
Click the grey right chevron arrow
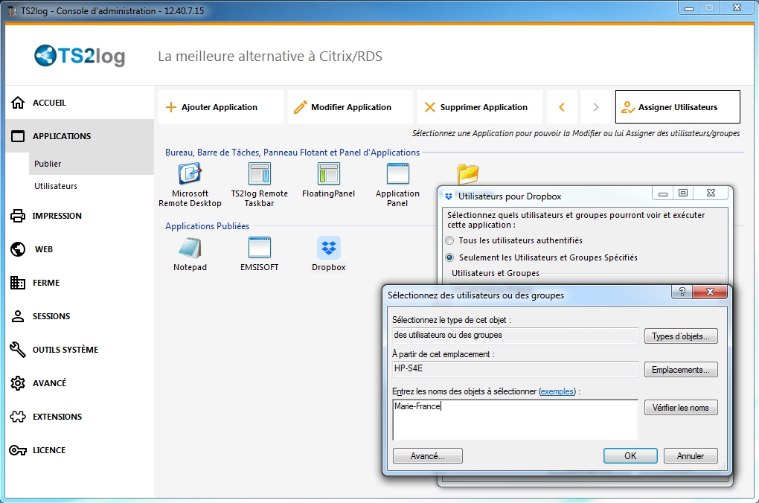pyautogui.click(x=596, y=107)
